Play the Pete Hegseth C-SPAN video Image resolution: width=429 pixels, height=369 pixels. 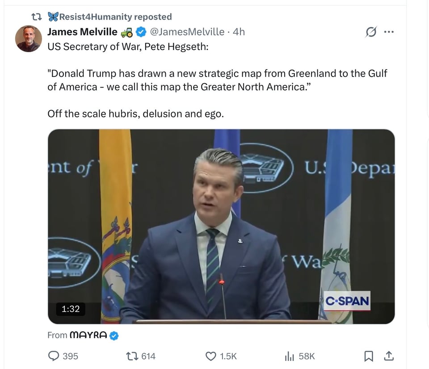pyautogui.click(x=221, y=226)
